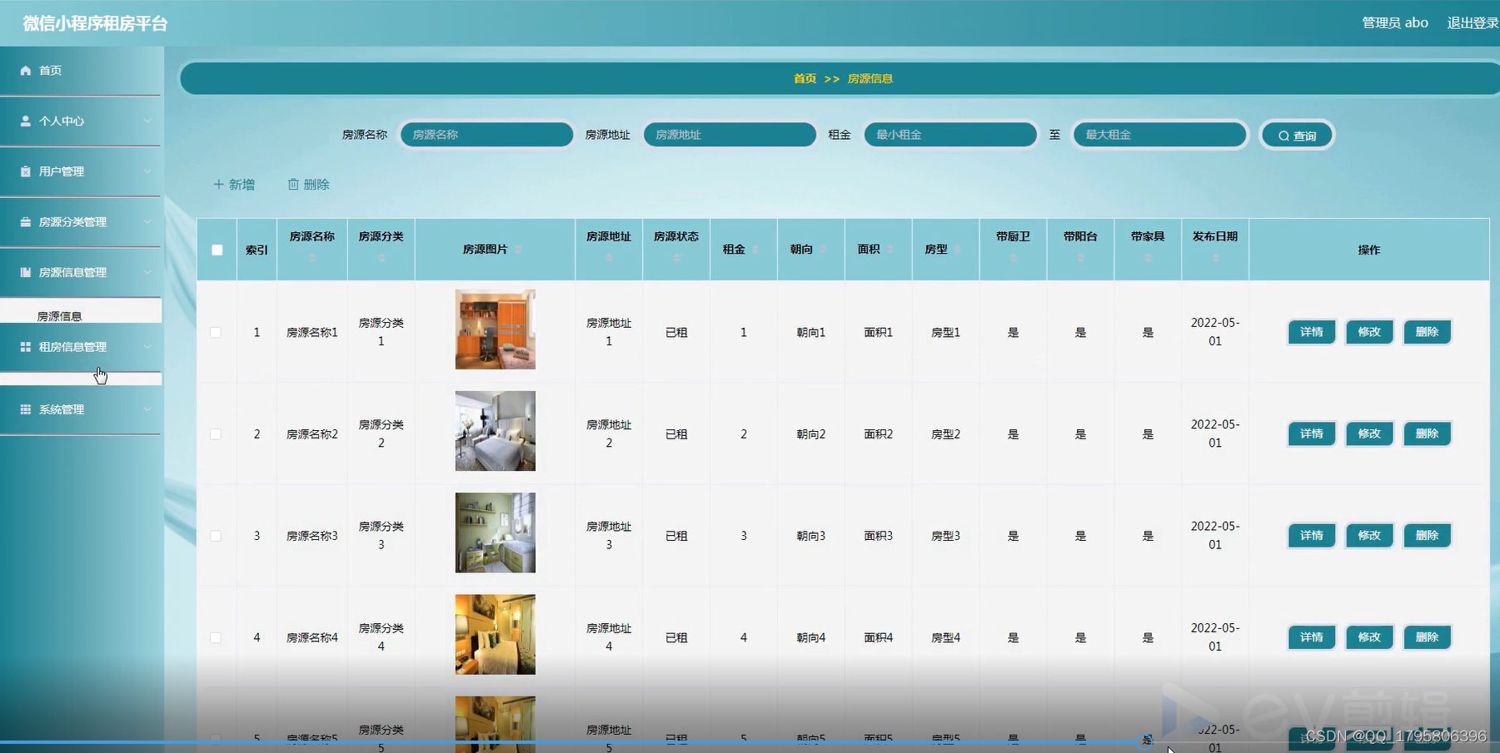Click the 管理员 abo account label

(1395, 23)
